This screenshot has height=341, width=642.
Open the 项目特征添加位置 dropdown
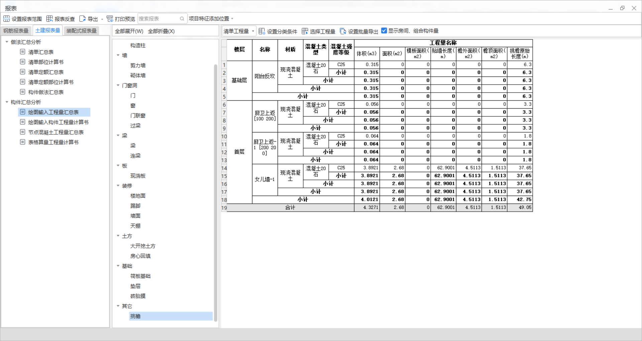[x=211, y=19]
